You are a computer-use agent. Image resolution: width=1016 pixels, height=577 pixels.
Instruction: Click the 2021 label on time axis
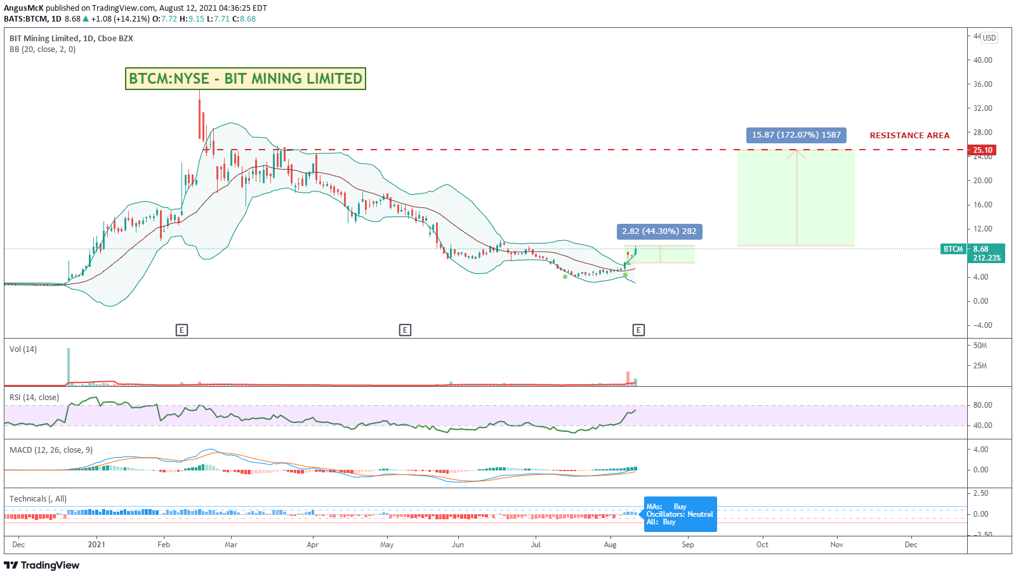[x=96, y=545]
